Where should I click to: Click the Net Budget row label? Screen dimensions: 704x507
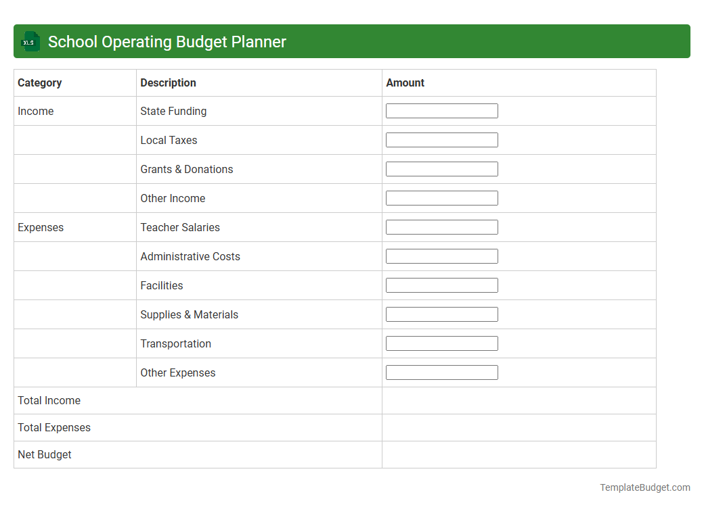[45, 454]
